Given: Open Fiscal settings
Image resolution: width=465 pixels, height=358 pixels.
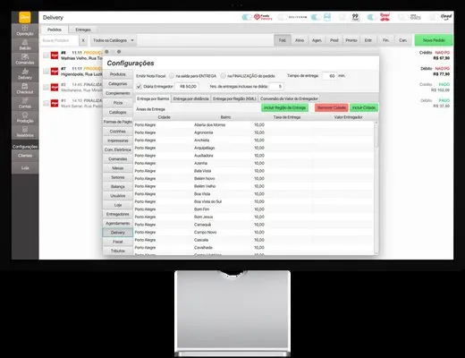Looking at the screenshot, I should pyautogui.click(x=118, y=242).
